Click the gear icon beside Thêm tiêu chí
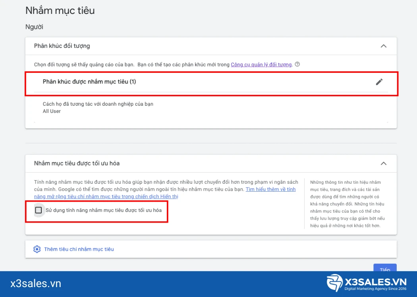 37,249
